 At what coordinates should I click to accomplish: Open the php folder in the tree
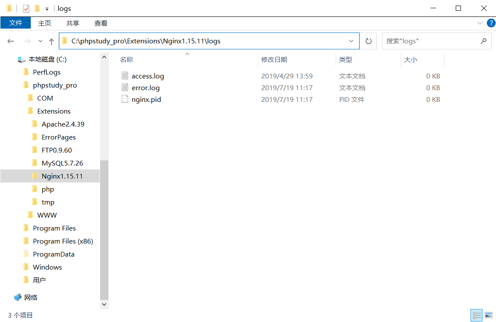point(48,189)
